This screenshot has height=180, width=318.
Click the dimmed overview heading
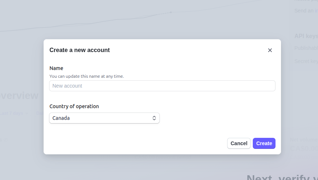coord(19,96)
